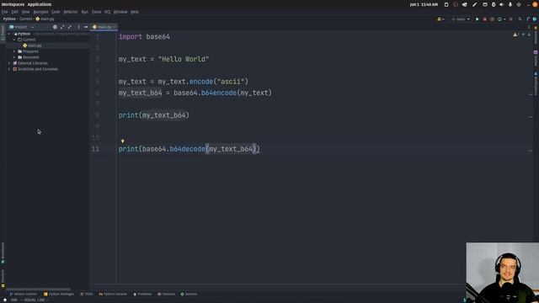Click the stop process icon
This screenshot has width=539, height=303.
point(511,19)
